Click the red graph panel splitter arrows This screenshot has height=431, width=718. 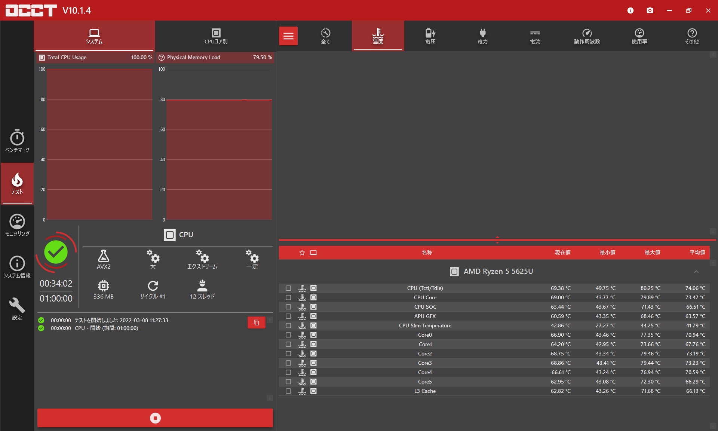pyautogui.click(x=497, y=240)
